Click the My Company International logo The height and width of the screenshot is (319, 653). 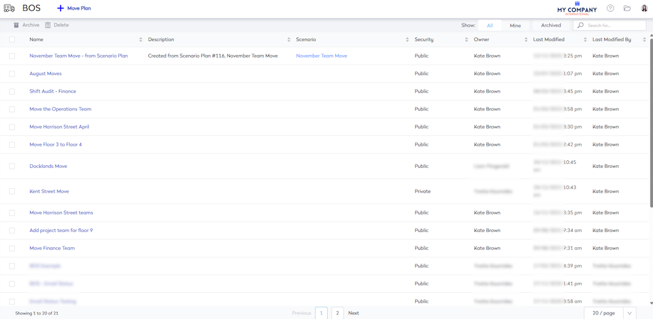(x=577, y=8)
